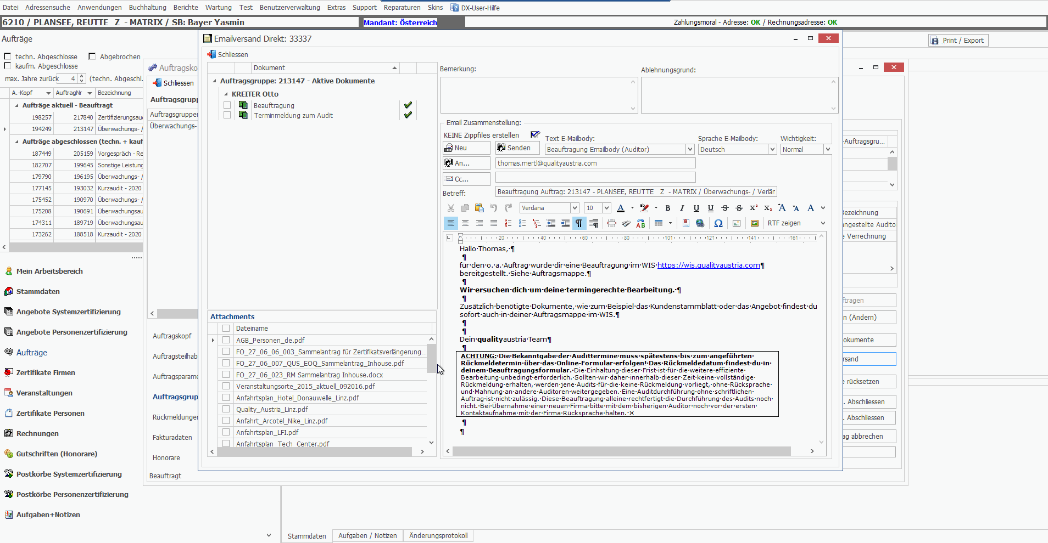Viewport: 1048px width, 543px height.
Task: Click the Cc address input field
Action: [595, 177]
